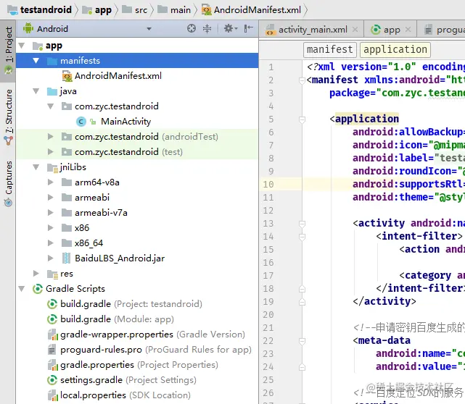Expand the res folder arrow
The height and width of the screenshot is (404, 465).
coord(36,274)
